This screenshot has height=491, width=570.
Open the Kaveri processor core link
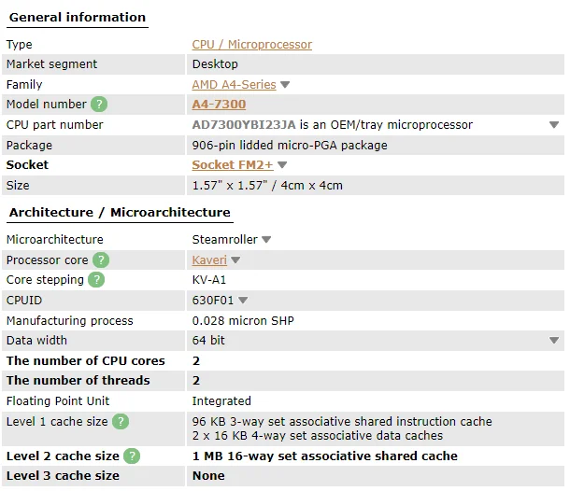(209, 260)
